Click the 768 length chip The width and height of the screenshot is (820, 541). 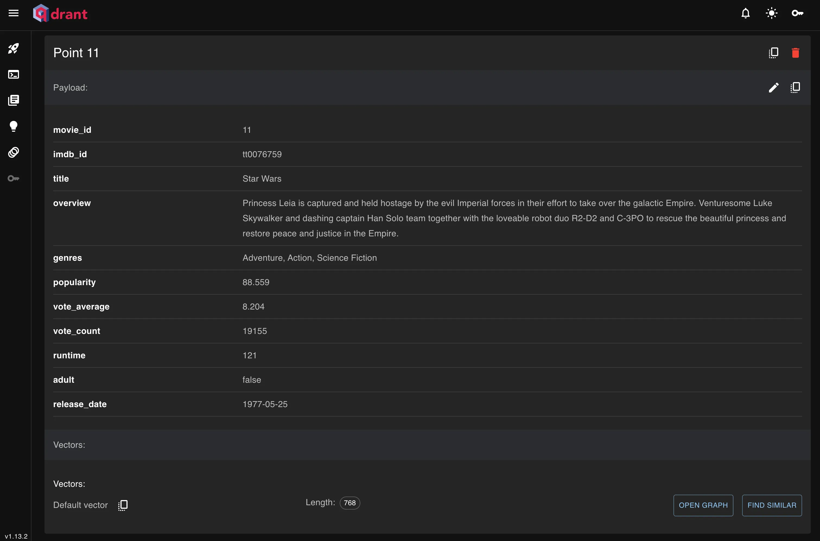[x=349, y=503]
